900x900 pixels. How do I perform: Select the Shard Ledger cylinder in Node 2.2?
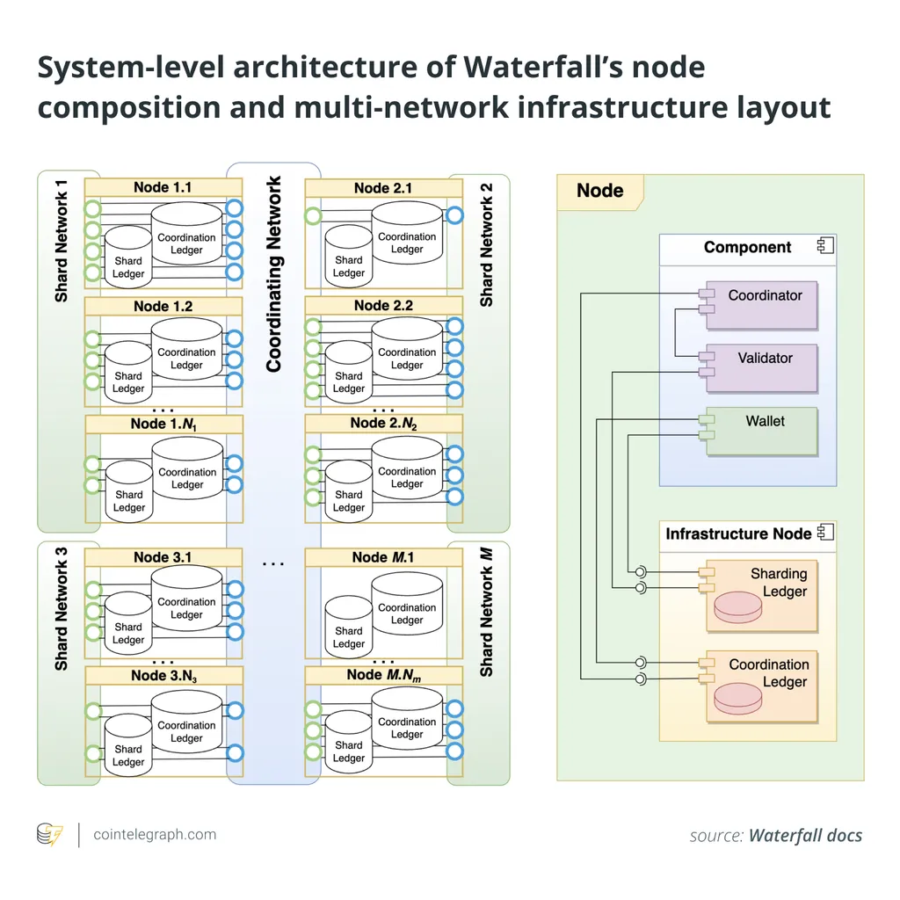coord(348,373)
